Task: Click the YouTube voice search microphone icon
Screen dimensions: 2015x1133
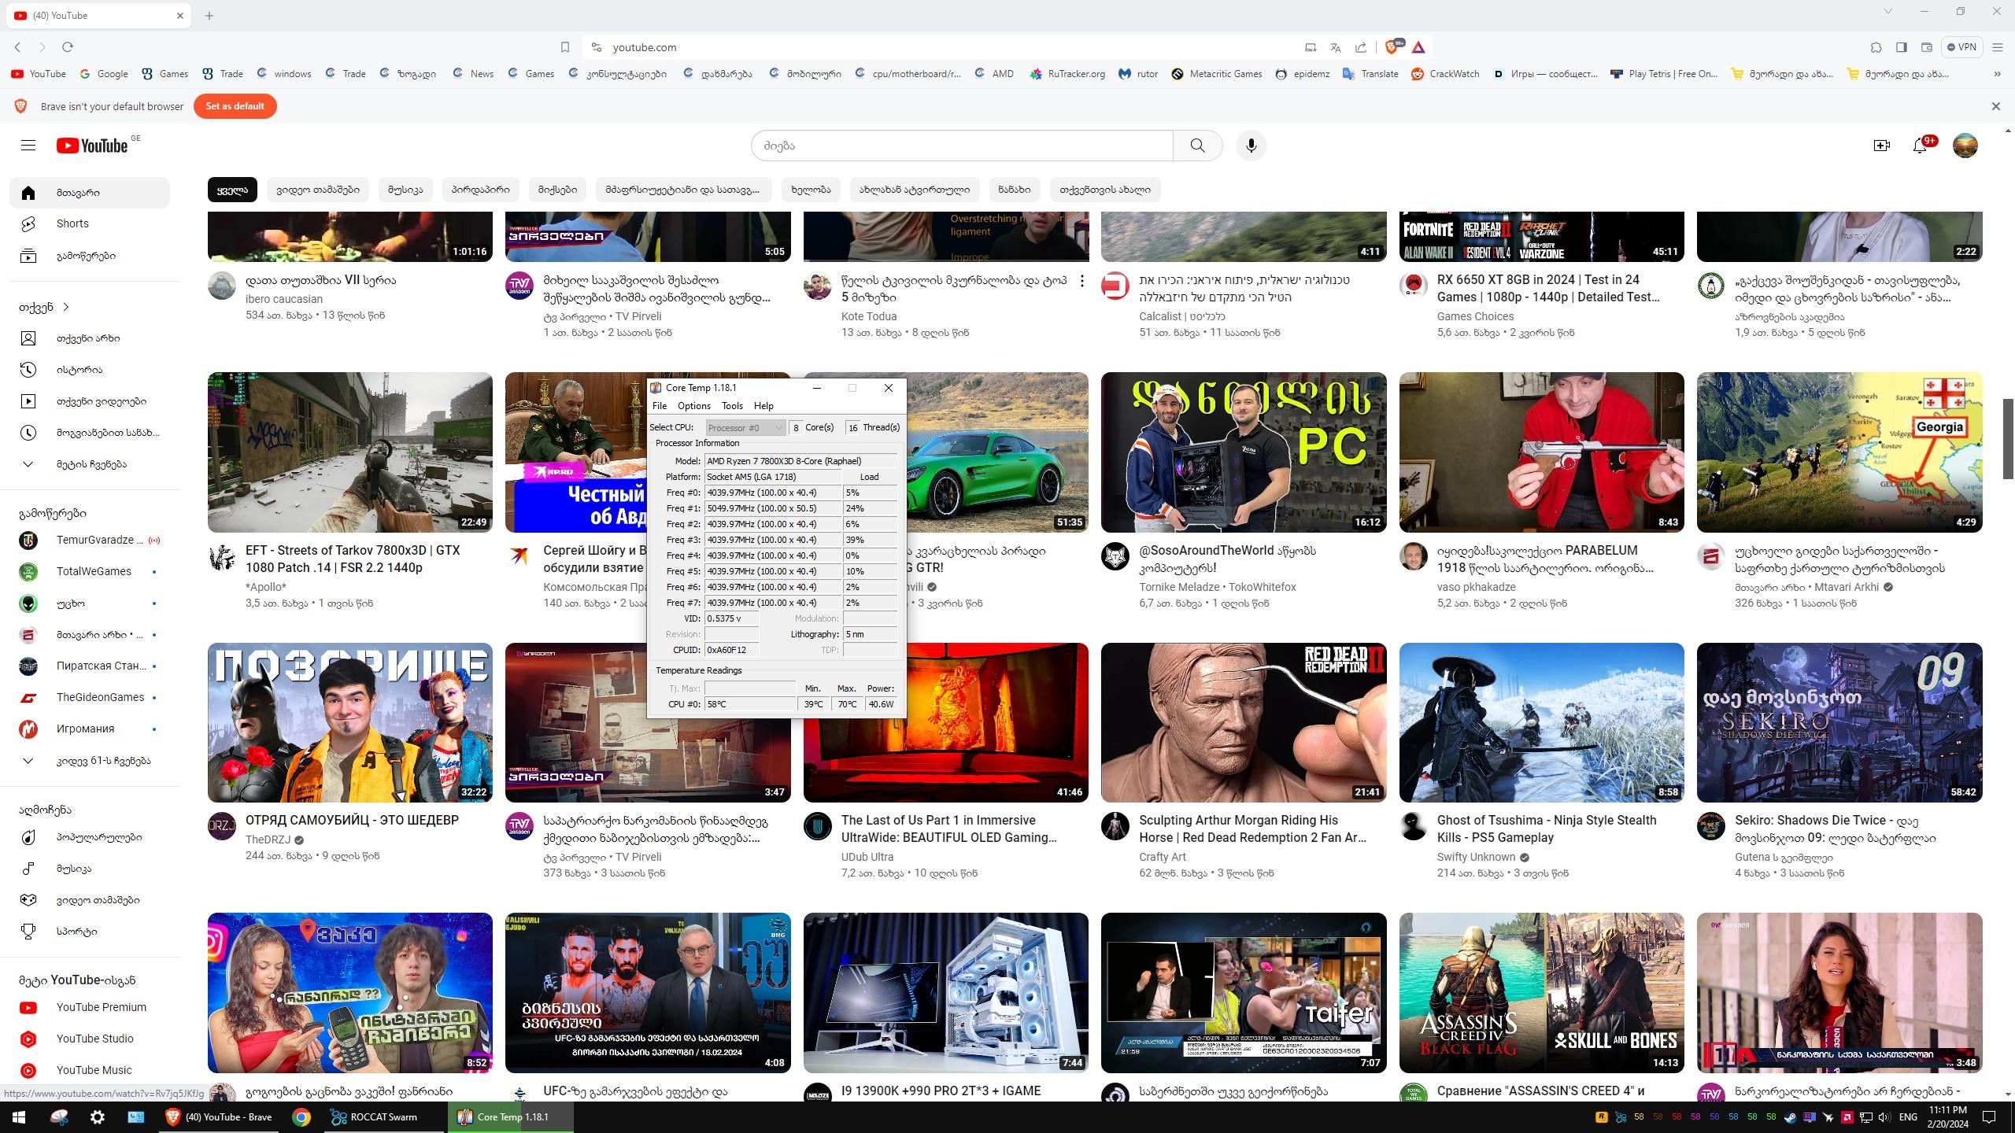Action: (x=1251, y=146)
